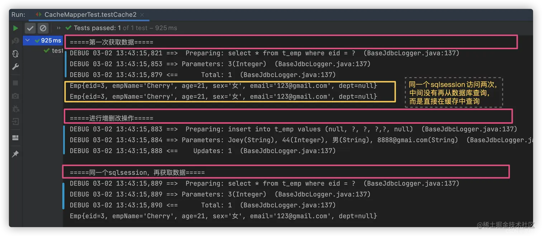This screenshot has width=542, height=236.
Task: Toggle the Show Ignored tests filter
Action: tap(43, 28)
